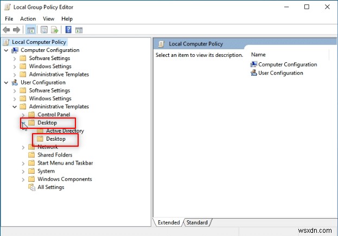Click the Local Computer Policy root icon in the tree
The image size is (338, 236).
(7, 42)
